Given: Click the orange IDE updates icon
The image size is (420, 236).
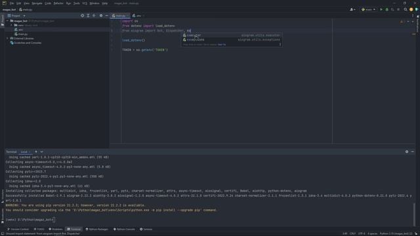Looking at the screenshot, I should [x=411, y=9].
